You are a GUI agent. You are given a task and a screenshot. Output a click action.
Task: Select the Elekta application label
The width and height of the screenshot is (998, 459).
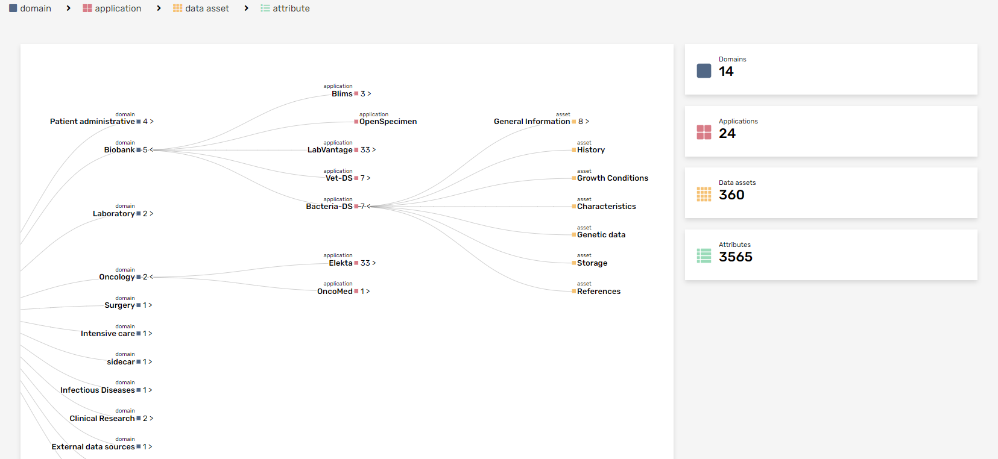(341, 263)
